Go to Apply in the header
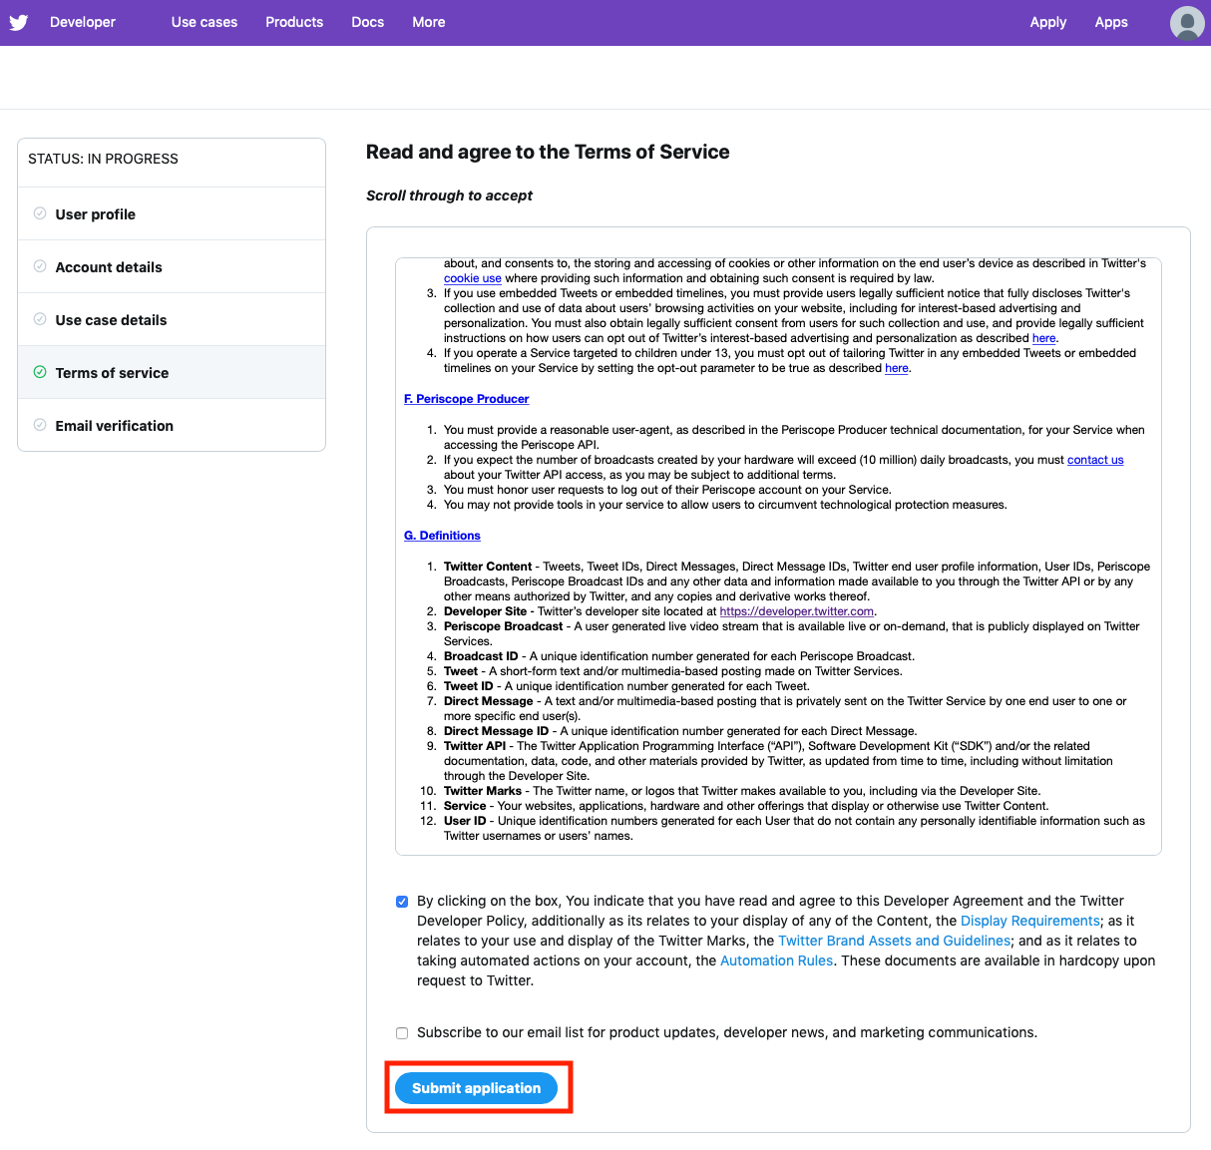1211x1150 pixels. click(1048, 22)
